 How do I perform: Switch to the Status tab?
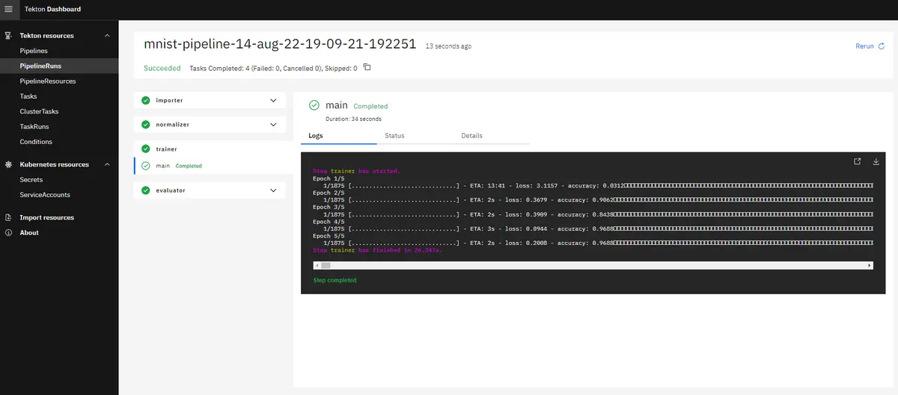point(415,135)
